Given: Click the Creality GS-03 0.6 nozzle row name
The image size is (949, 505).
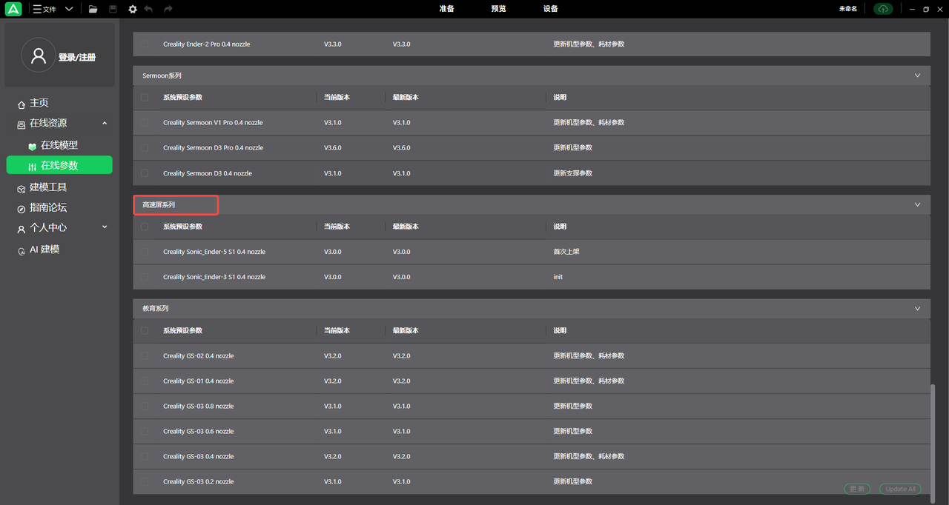Looking at the screenshot, I should pyautogui.click(x=199, y=431).
